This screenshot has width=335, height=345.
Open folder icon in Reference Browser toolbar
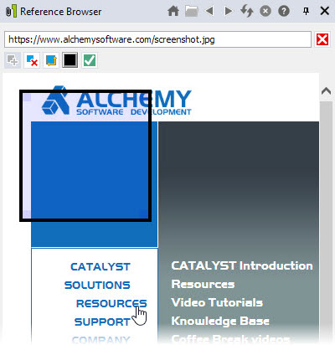tap(191, 12)
